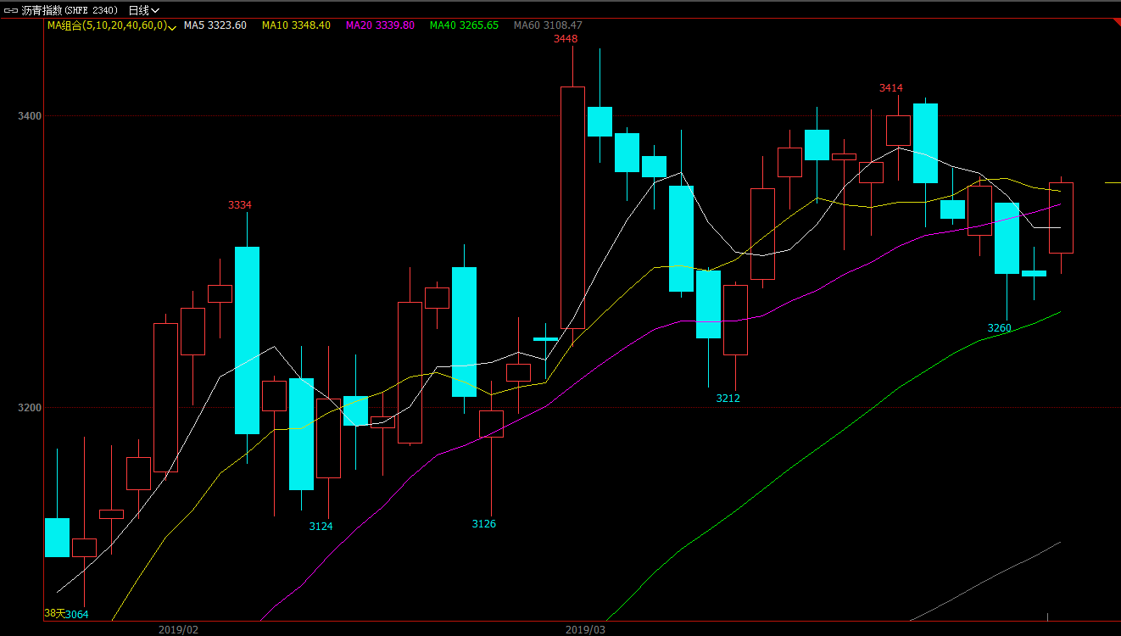Click the 3414 high price label
Screen dimensions: 1121x636
tap(890, 88)
